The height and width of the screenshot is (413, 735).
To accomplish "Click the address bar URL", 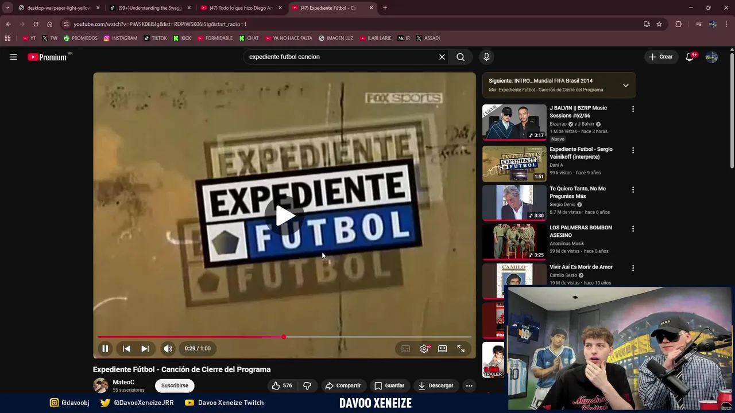I will point(160,24).
